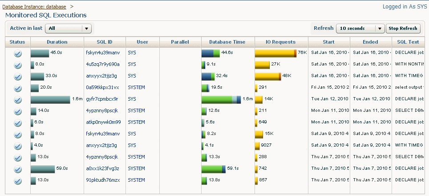429x196 pixels.
Task: Click the 'WITH NONTIN' SQL text cell
Action: [409, 64]
